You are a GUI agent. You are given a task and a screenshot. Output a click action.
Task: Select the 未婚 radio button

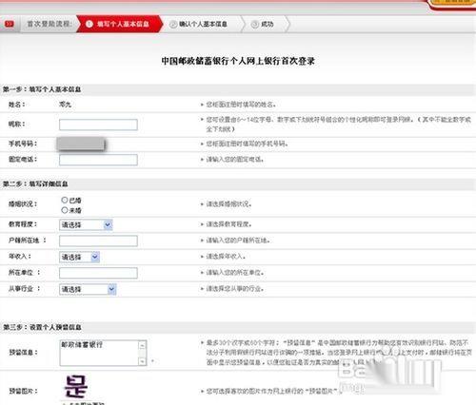coord(65,210)
